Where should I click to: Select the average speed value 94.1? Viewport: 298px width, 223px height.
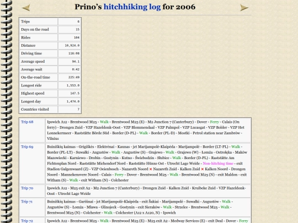[76, 62]
